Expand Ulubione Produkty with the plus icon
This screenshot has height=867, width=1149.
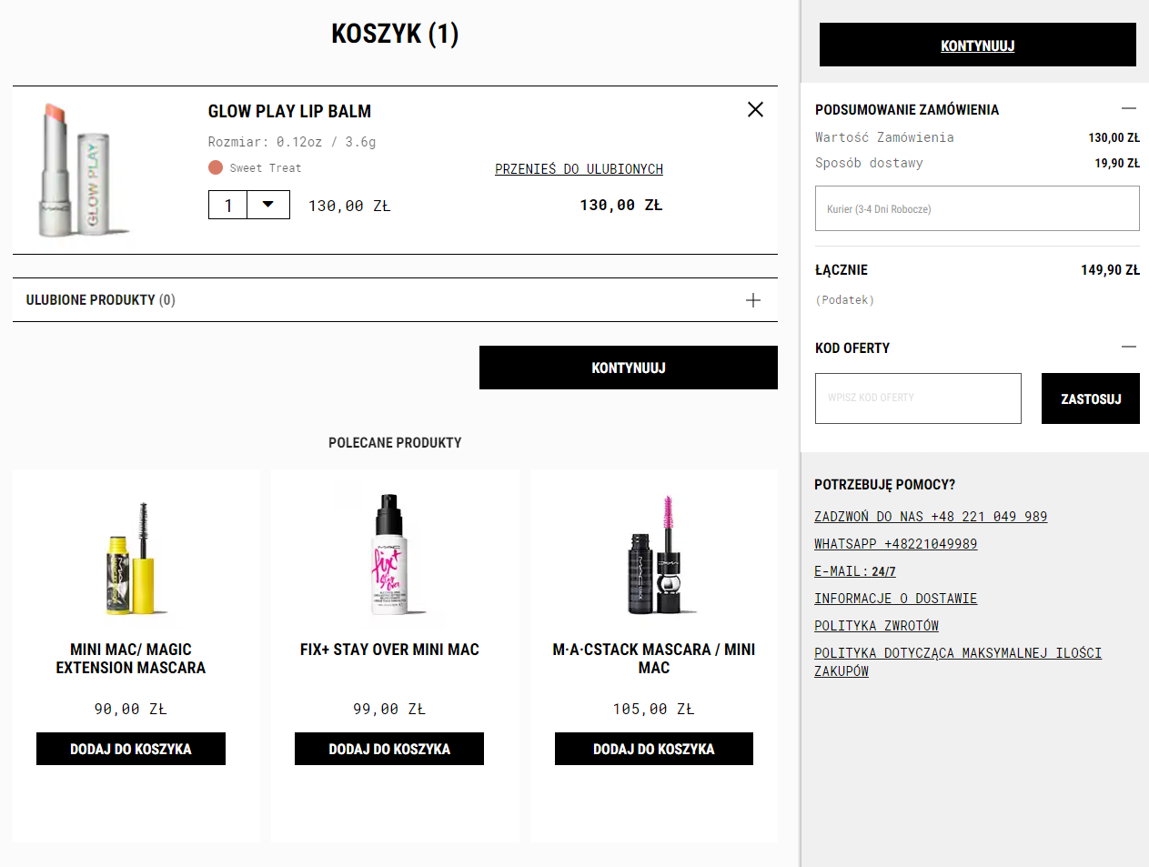pyautogui.click(x=753, y=300)
